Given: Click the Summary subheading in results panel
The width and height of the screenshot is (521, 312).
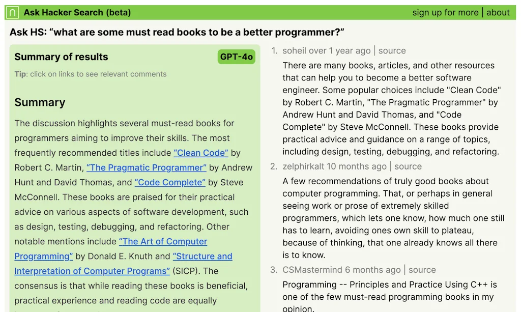Looking at the screenshot, I should [x=40, y=102].
